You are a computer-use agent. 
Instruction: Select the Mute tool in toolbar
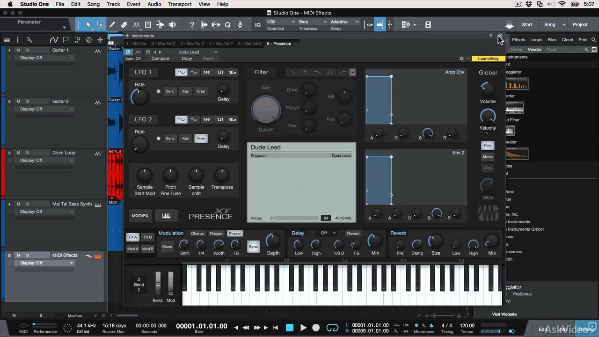tap(148, 25)
